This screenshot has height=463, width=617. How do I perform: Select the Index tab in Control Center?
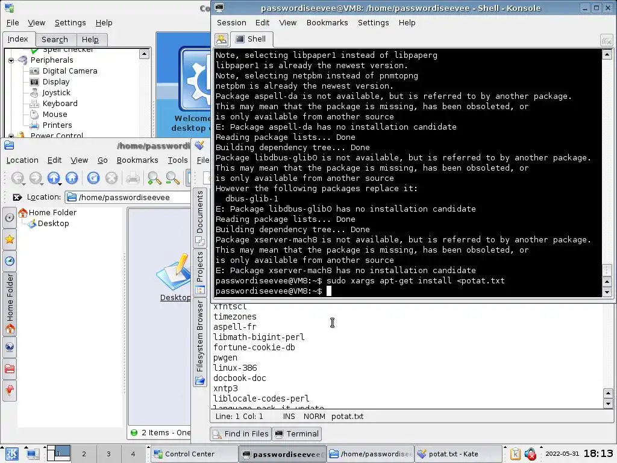(x=17, y=39)
